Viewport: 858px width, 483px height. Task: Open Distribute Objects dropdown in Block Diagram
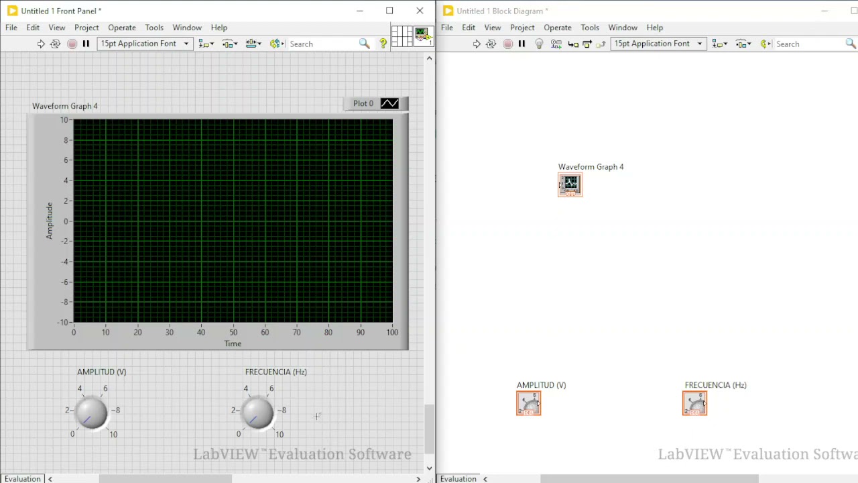coord(743,44)
